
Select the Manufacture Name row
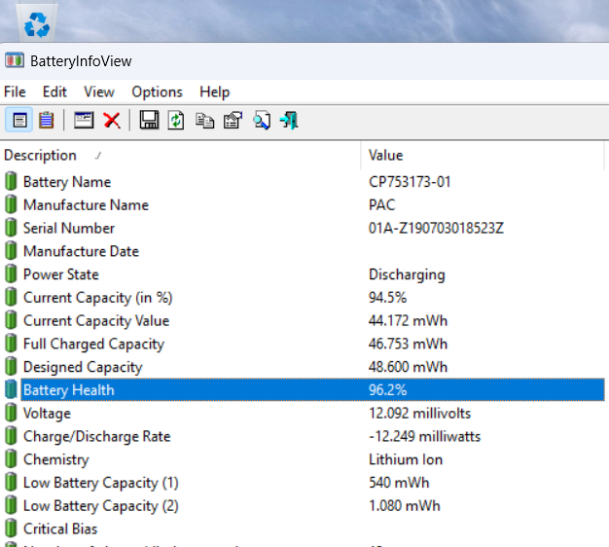(304, 204)
